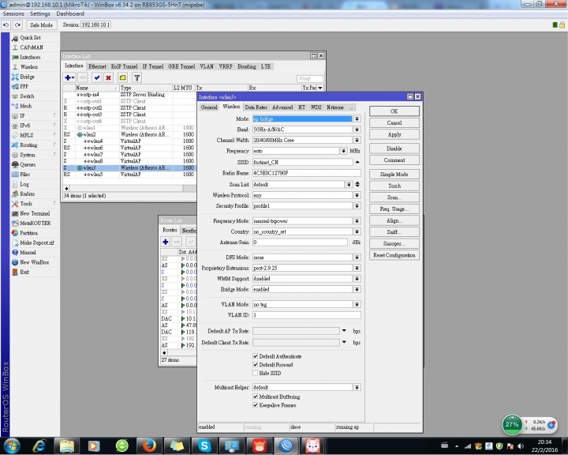The width and height of the screenshot is (568, 455).
Task: Click Exit in the sidebar
Action: [24, 272]
